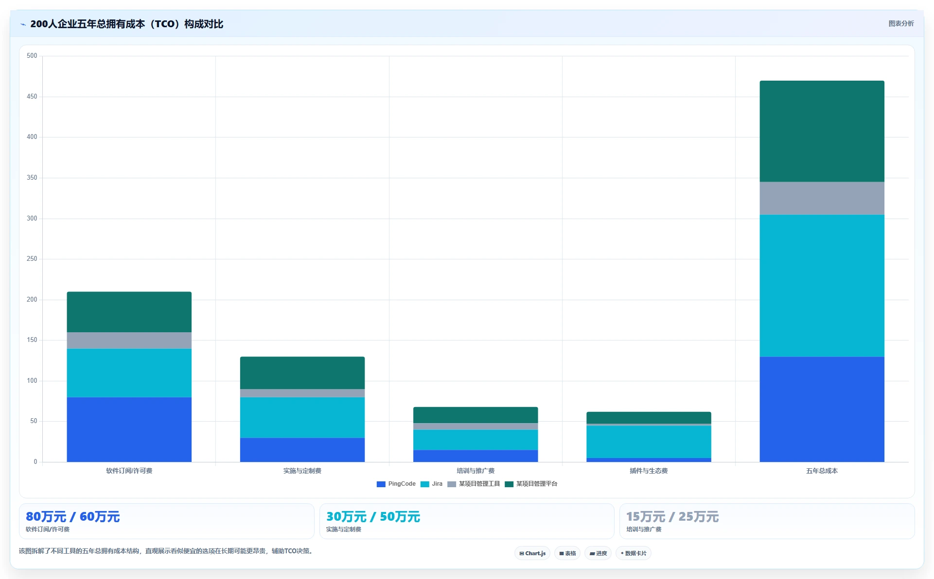Click the 某项目管理平台 legend label
This screenshot has height=579, width=934.
click(x=536, y=484)
